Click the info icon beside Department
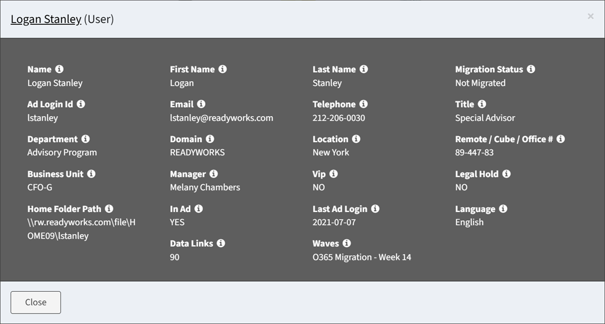Screen dimensions: 605x324 85,139
